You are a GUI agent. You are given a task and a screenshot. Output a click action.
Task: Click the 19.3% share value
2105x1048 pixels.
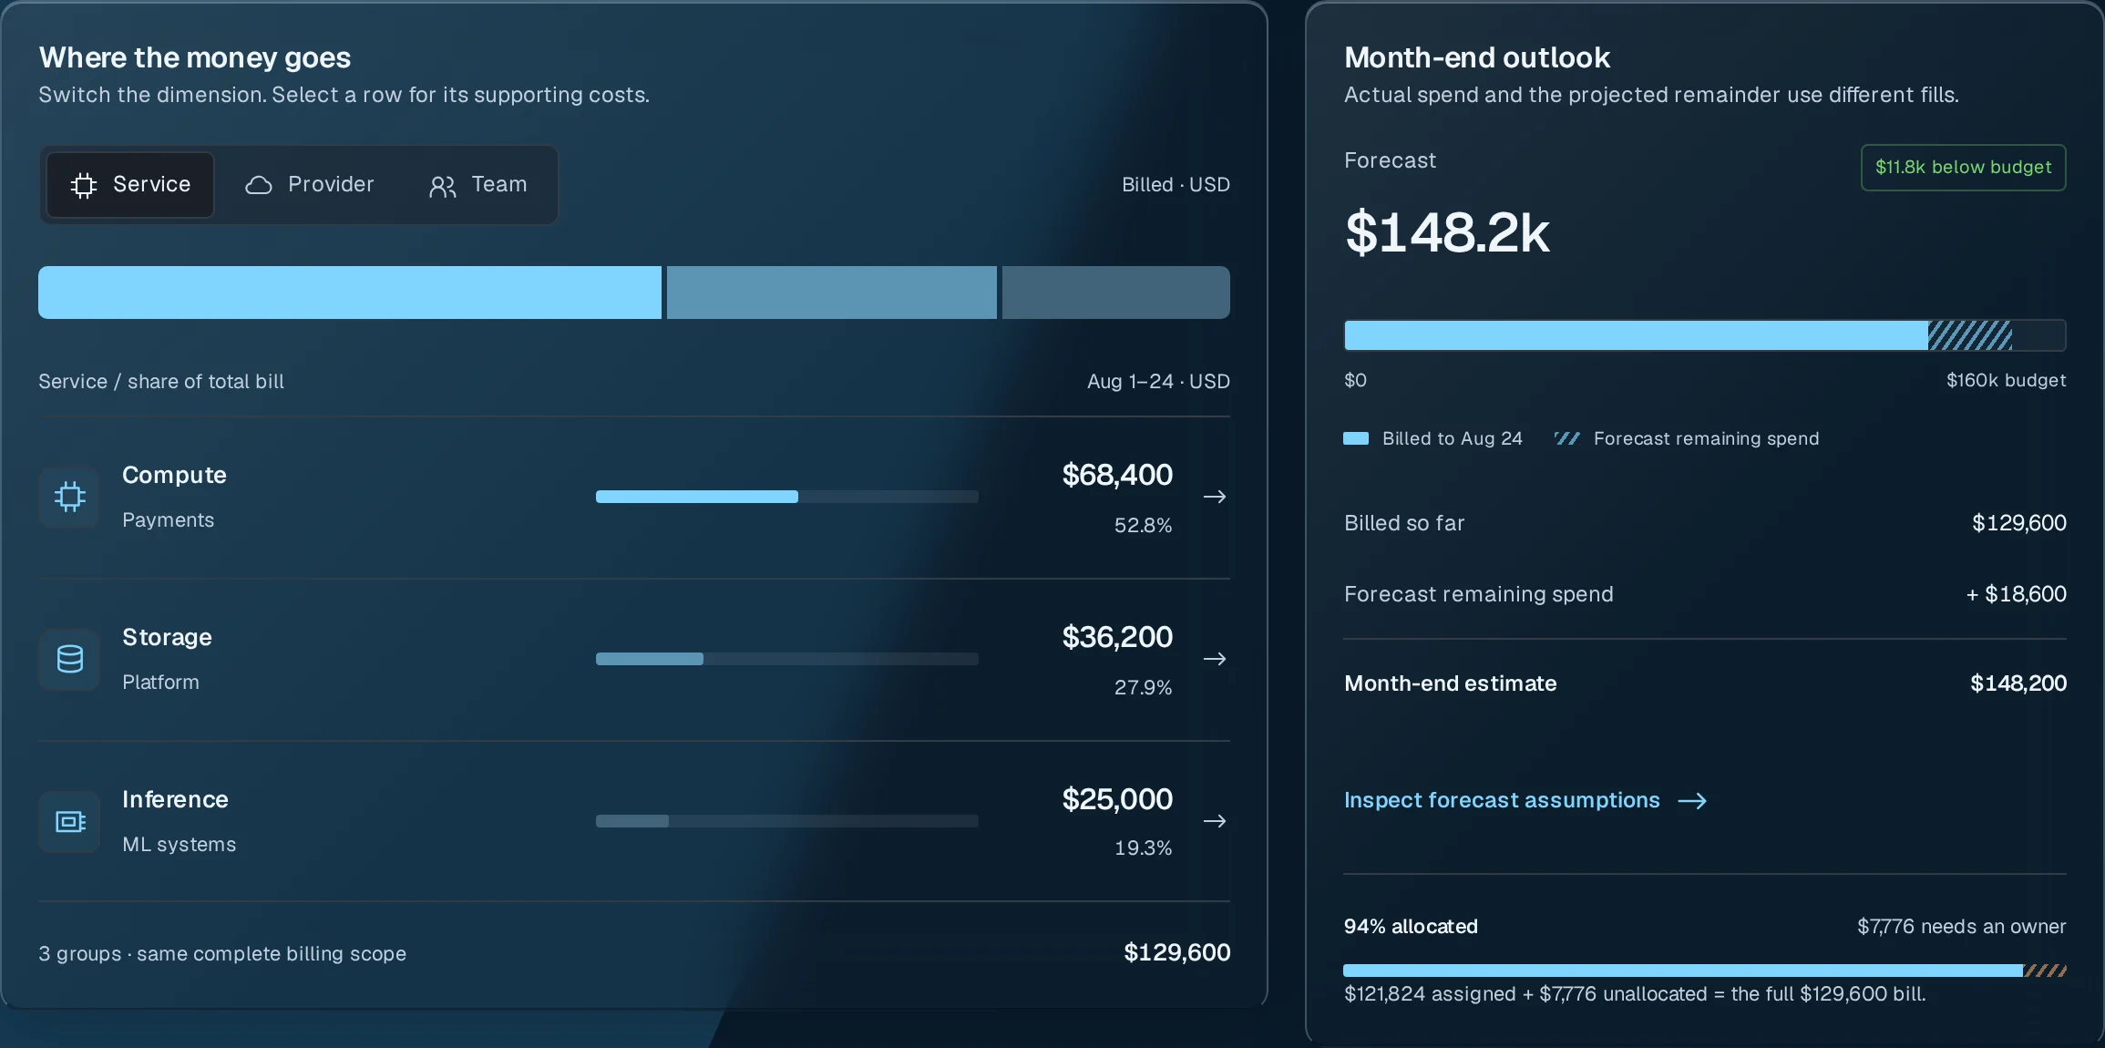point(1143,848)
